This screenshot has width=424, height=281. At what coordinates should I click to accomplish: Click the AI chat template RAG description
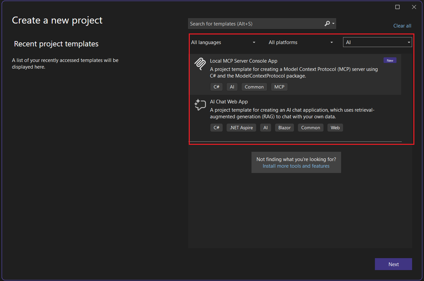(x=292, y=113)
